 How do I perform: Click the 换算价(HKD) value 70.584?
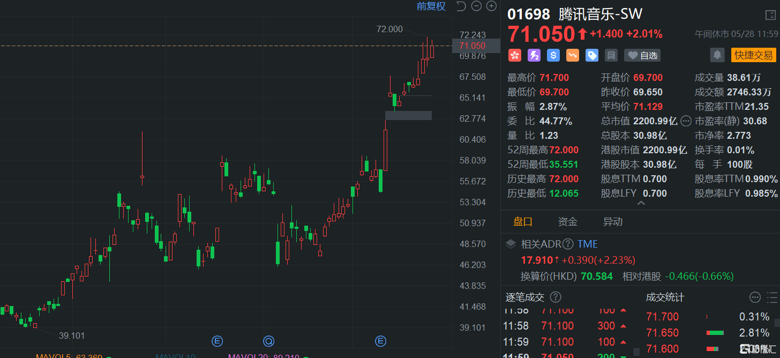pos(597,277)
